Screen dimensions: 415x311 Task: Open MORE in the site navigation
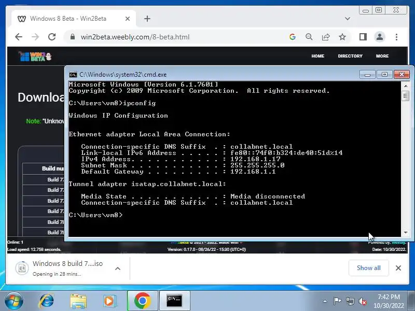[x=382, y=56]
